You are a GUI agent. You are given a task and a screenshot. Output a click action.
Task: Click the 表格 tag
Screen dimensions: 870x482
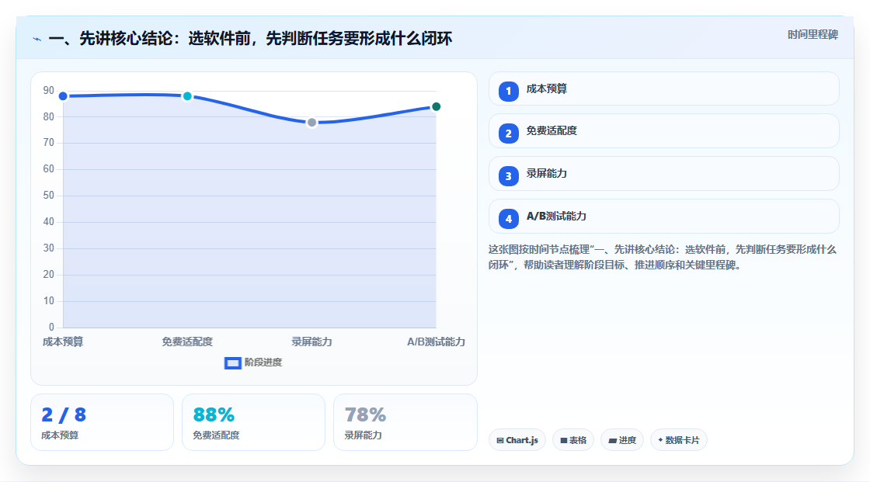coord(573,440)
